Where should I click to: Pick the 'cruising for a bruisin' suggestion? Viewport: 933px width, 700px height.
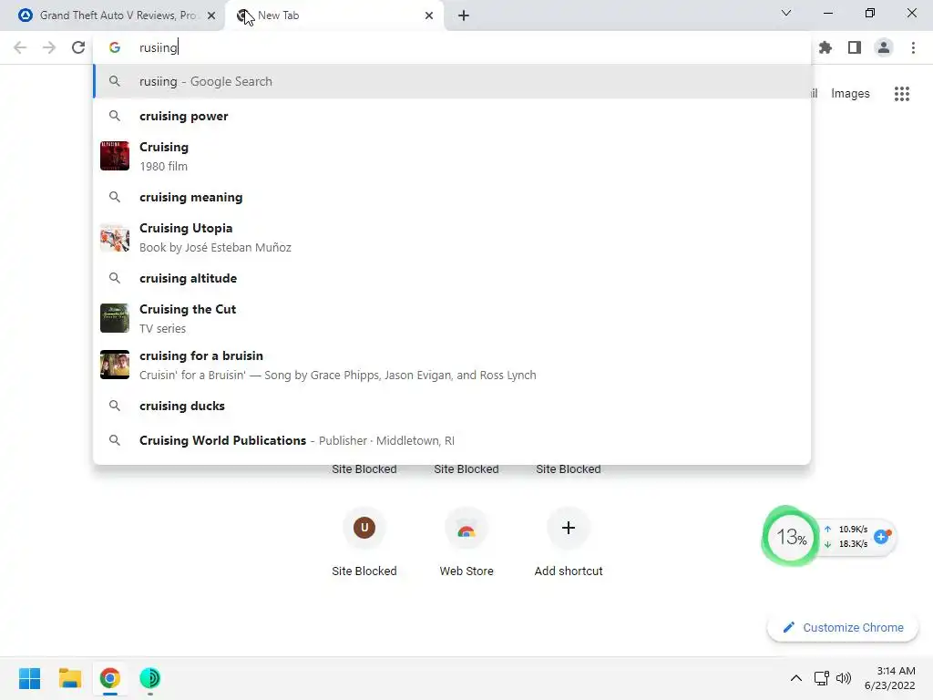[452, 365]
